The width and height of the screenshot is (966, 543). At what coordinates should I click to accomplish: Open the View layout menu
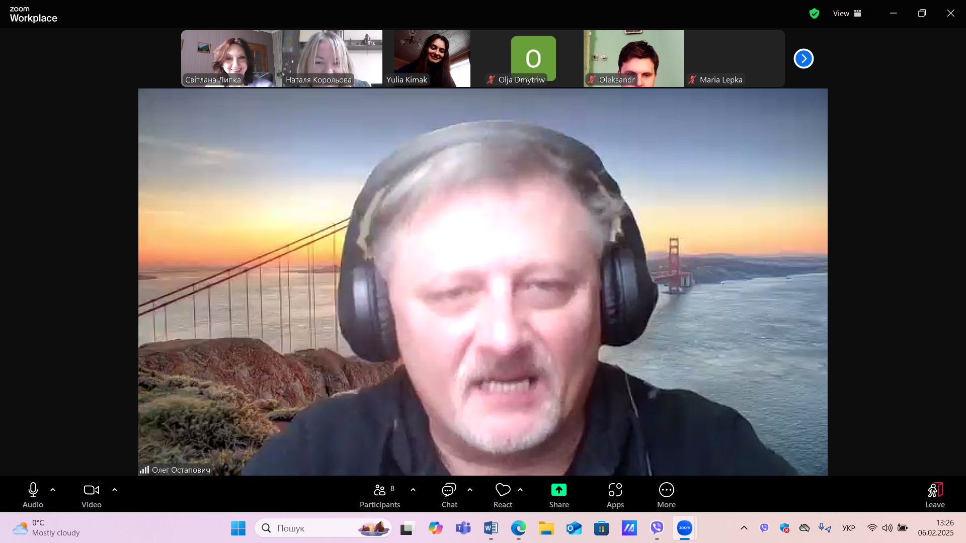tap(847, 14)
